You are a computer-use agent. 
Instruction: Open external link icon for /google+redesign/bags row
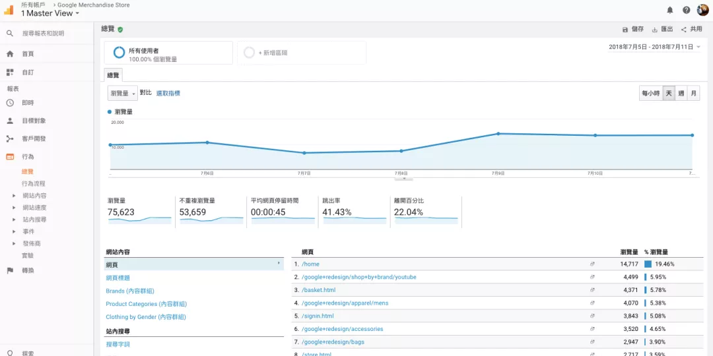point(592,342)
